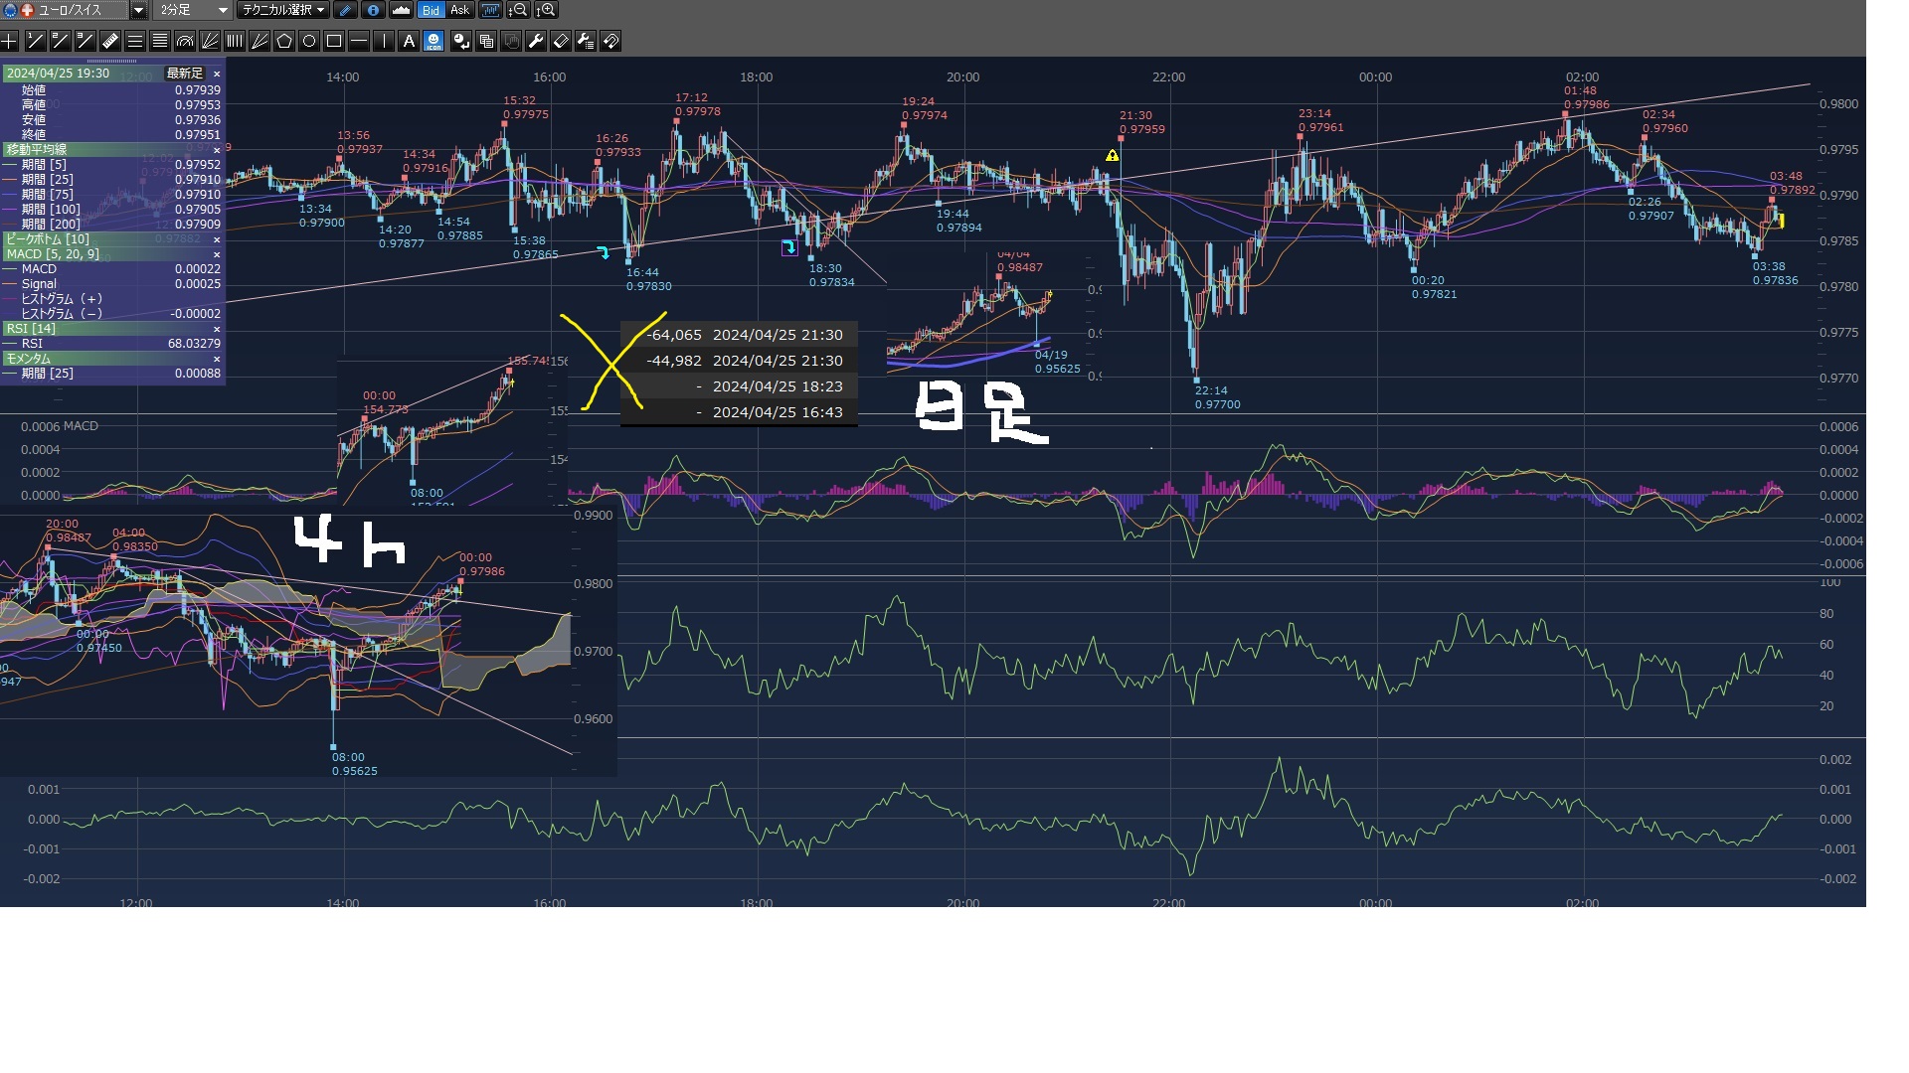
Task: Click the eraser tool icon
Action: tap(561, 41)
